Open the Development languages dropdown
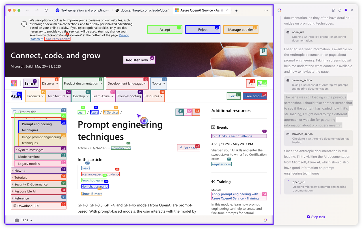 [127, 83]
